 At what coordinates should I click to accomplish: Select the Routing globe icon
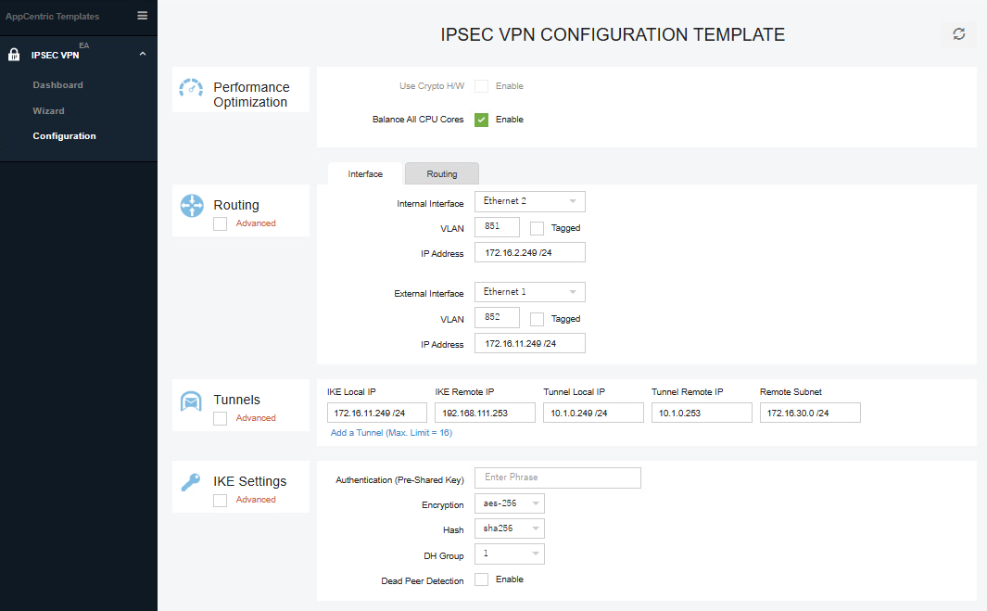(x=191, y=206)
